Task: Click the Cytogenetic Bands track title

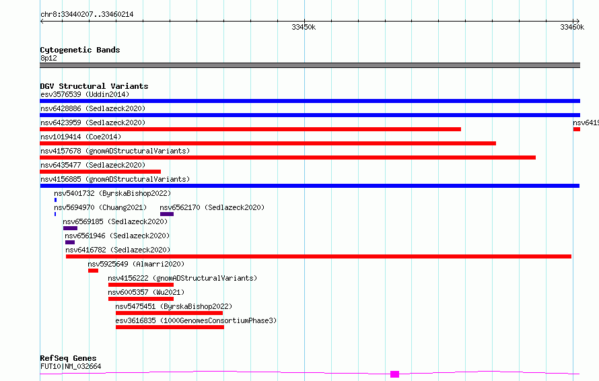Action: pyautogui.click(x=80, y=50)
